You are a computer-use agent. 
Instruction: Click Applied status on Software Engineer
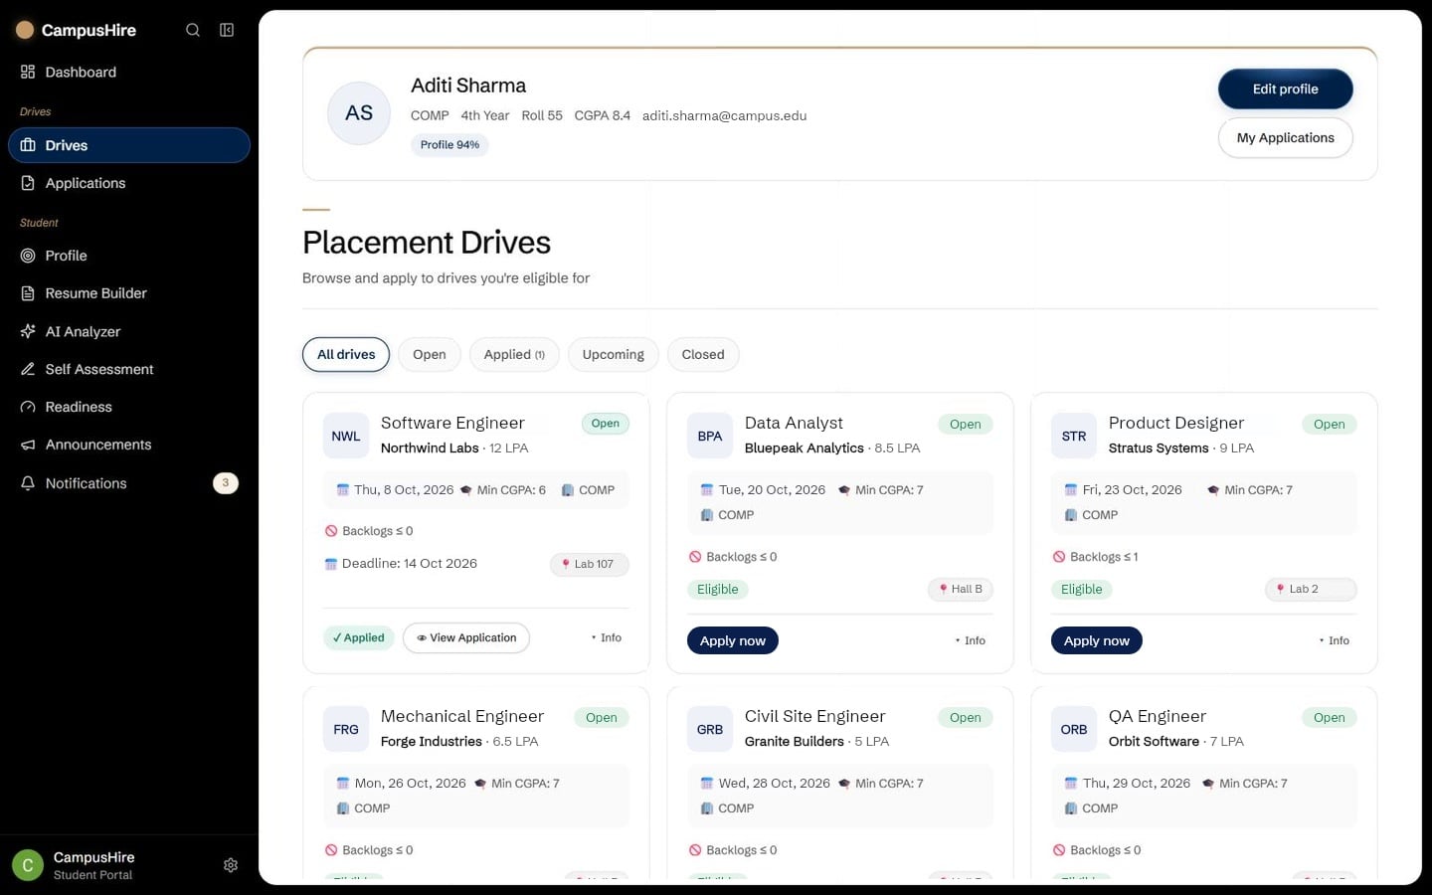(359, 637)
